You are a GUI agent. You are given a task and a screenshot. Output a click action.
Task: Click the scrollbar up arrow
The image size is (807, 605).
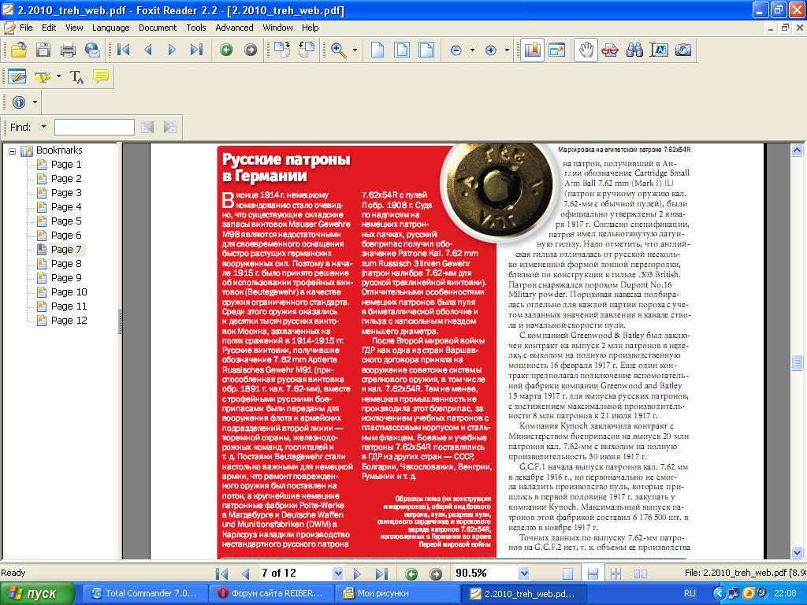coord(797,150)
